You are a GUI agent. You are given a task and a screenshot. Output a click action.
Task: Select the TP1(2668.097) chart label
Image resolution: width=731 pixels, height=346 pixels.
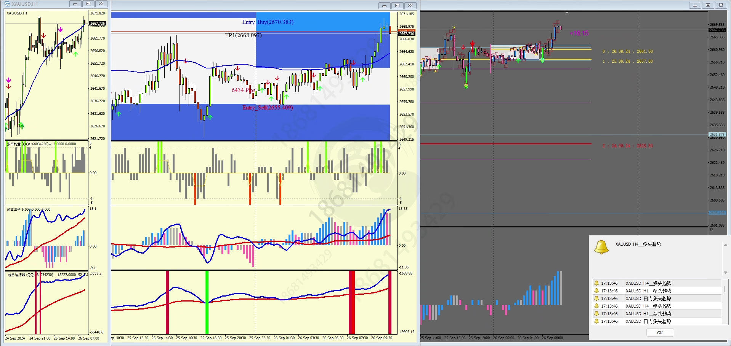243,35
